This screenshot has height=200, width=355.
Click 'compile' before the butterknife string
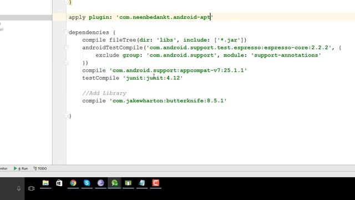[x=94, y=101]
